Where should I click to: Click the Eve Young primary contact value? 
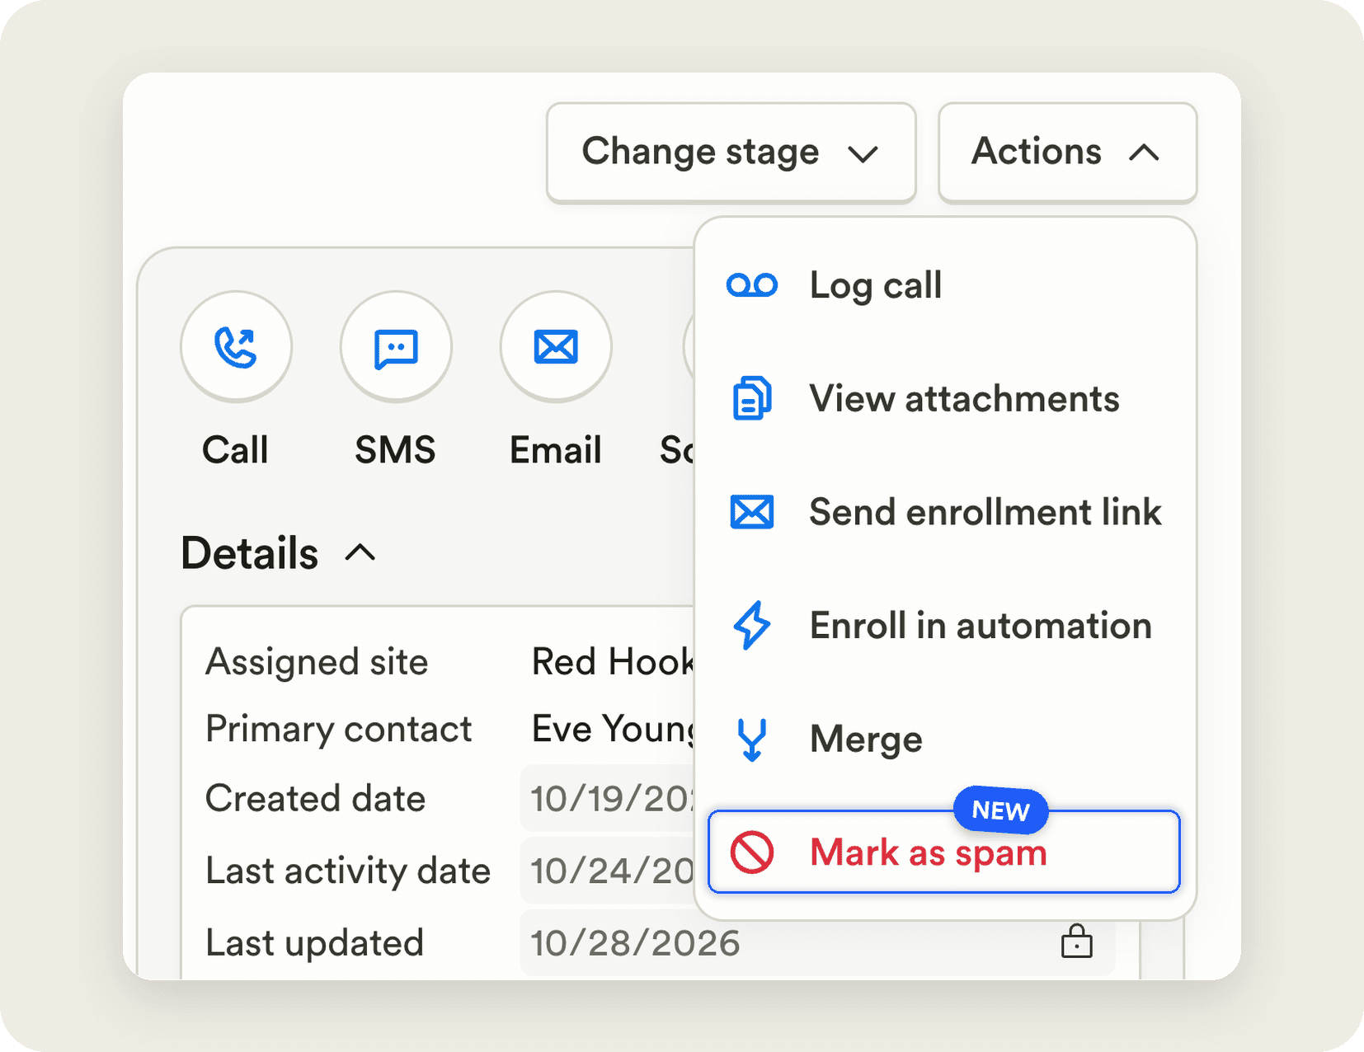point(614,730)
